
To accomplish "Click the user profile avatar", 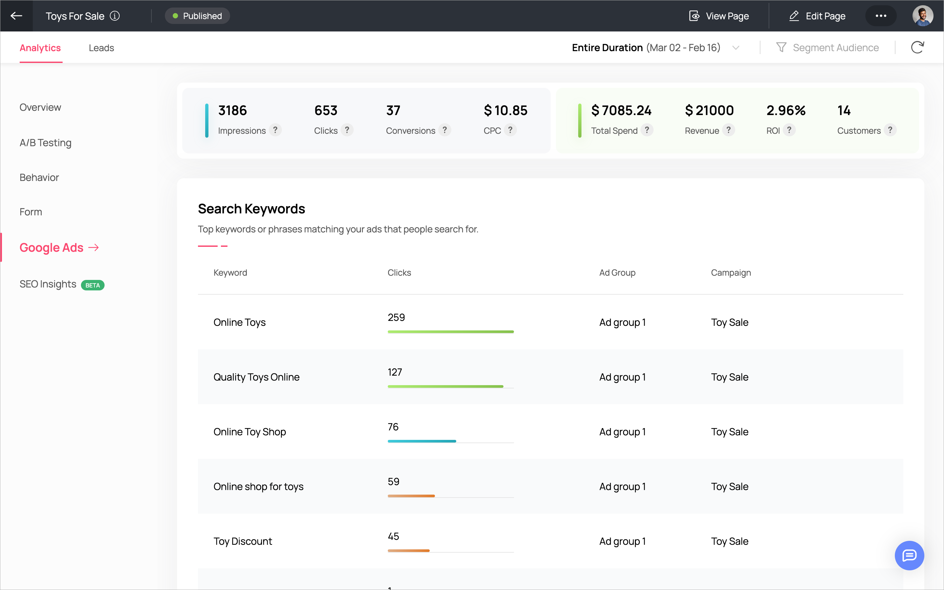I will [922, 16].
